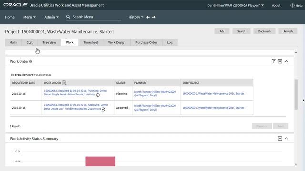Click the Refresh button
Viewport: 305px width, 171px height.
click(288, 31)
